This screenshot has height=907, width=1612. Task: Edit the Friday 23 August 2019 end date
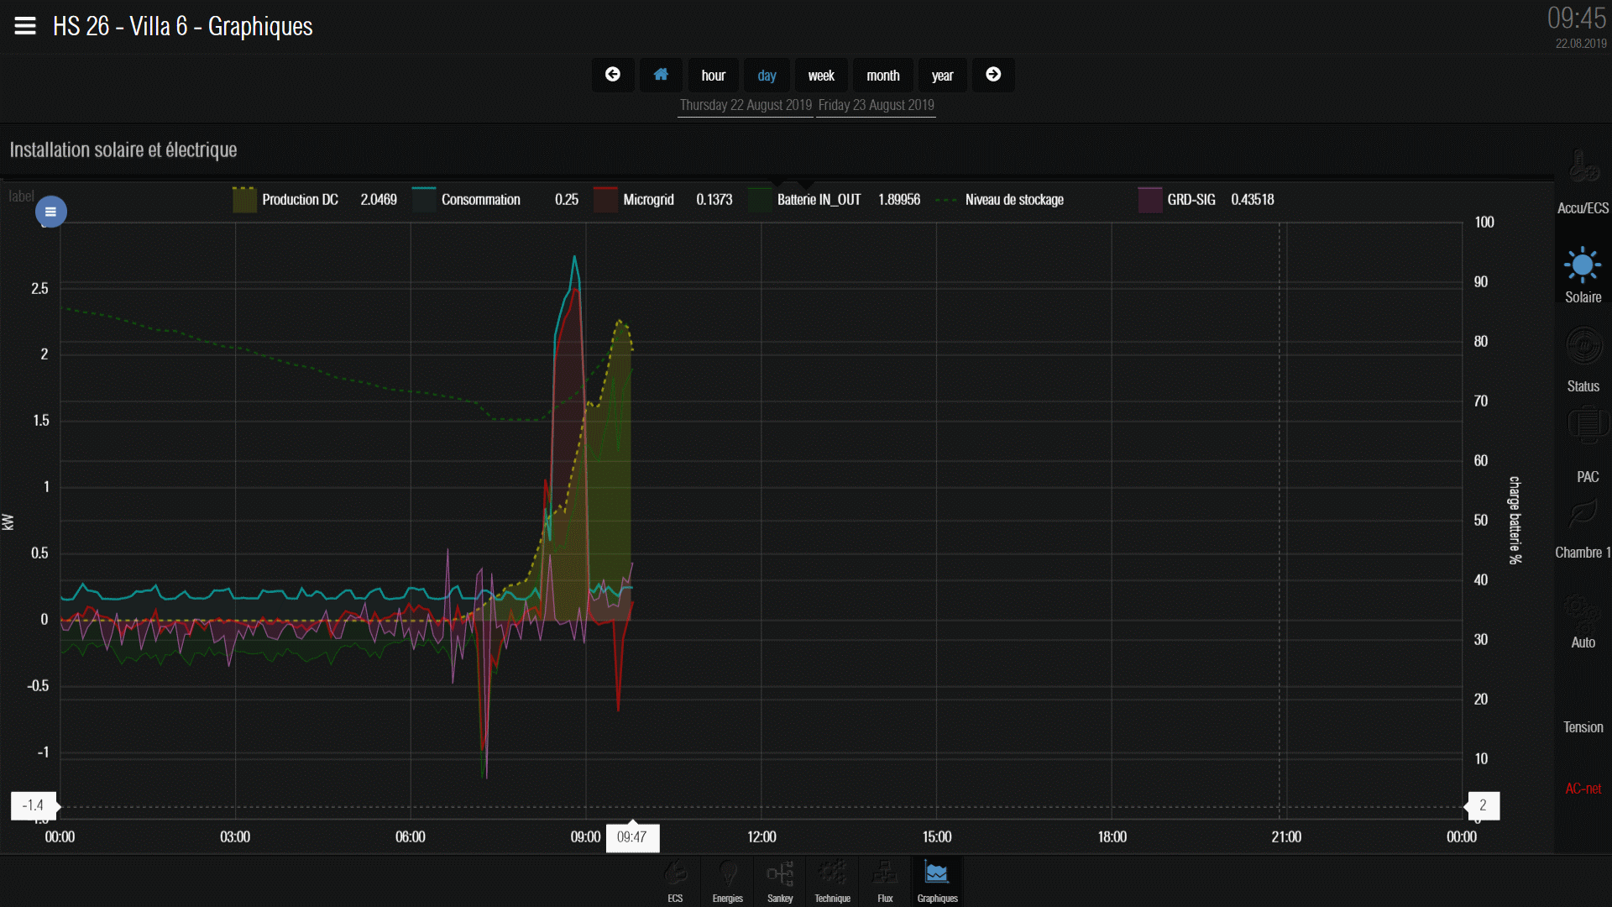pyautogui.click(x=876, y=105)
